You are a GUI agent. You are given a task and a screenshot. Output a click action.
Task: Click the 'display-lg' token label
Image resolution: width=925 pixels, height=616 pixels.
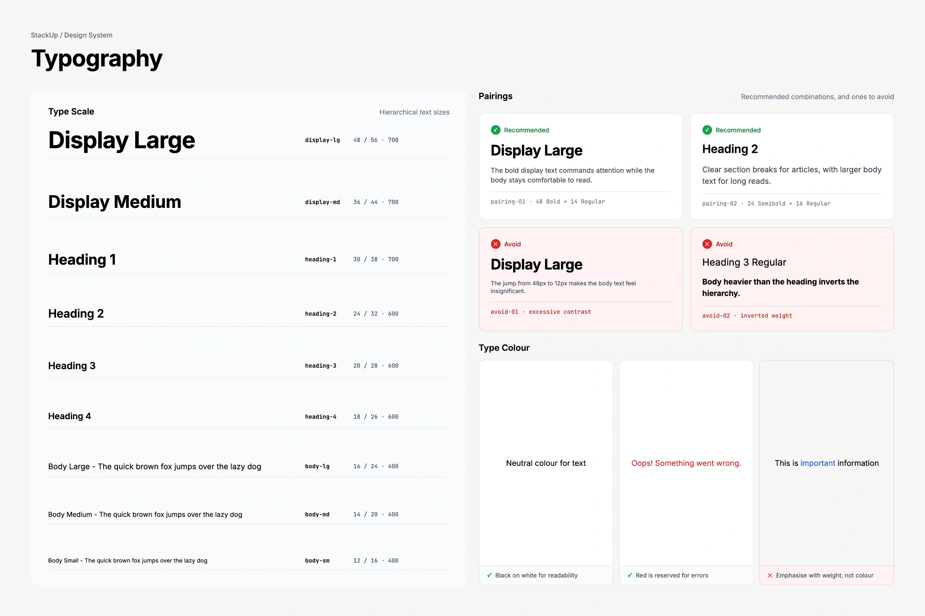coord(323,140)
